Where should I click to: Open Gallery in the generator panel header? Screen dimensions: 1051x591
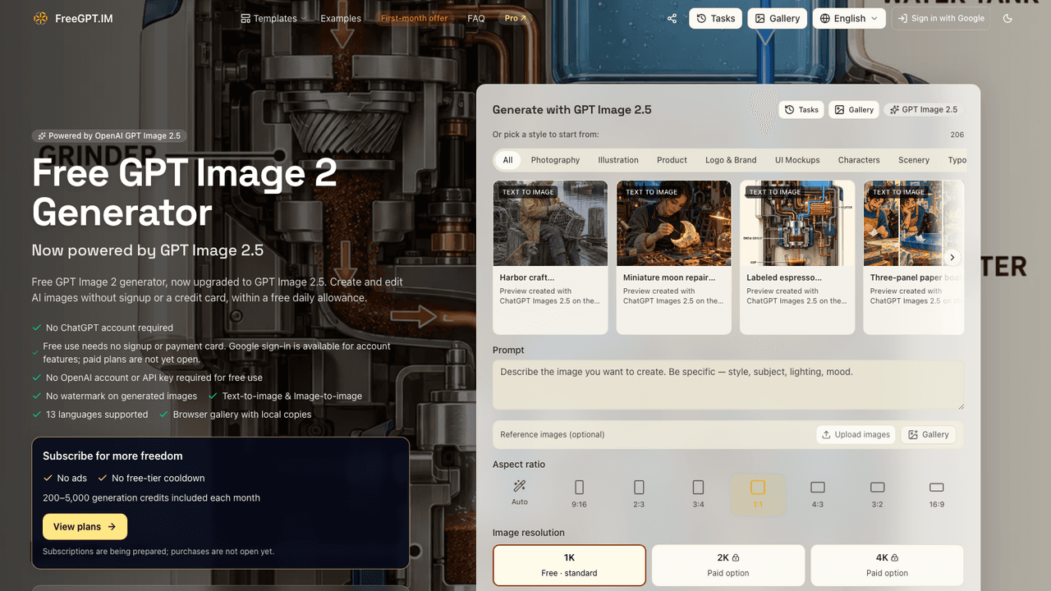pos(854,109)
